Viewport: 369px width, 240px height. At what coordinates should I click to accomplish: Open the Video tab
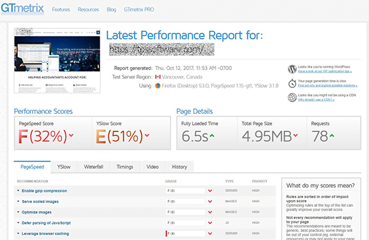point(153,167)
